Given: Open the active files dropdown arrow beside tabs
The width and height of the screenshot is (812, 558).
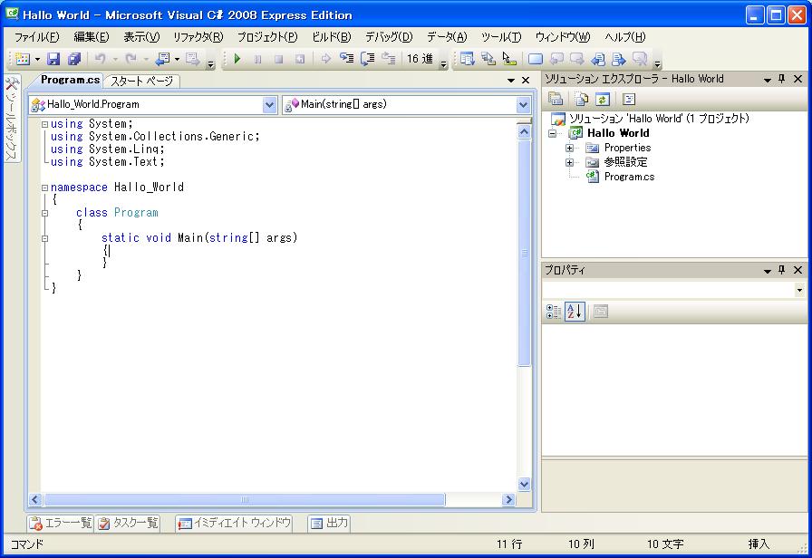Looking at the screenshot, I should [511, 81].
